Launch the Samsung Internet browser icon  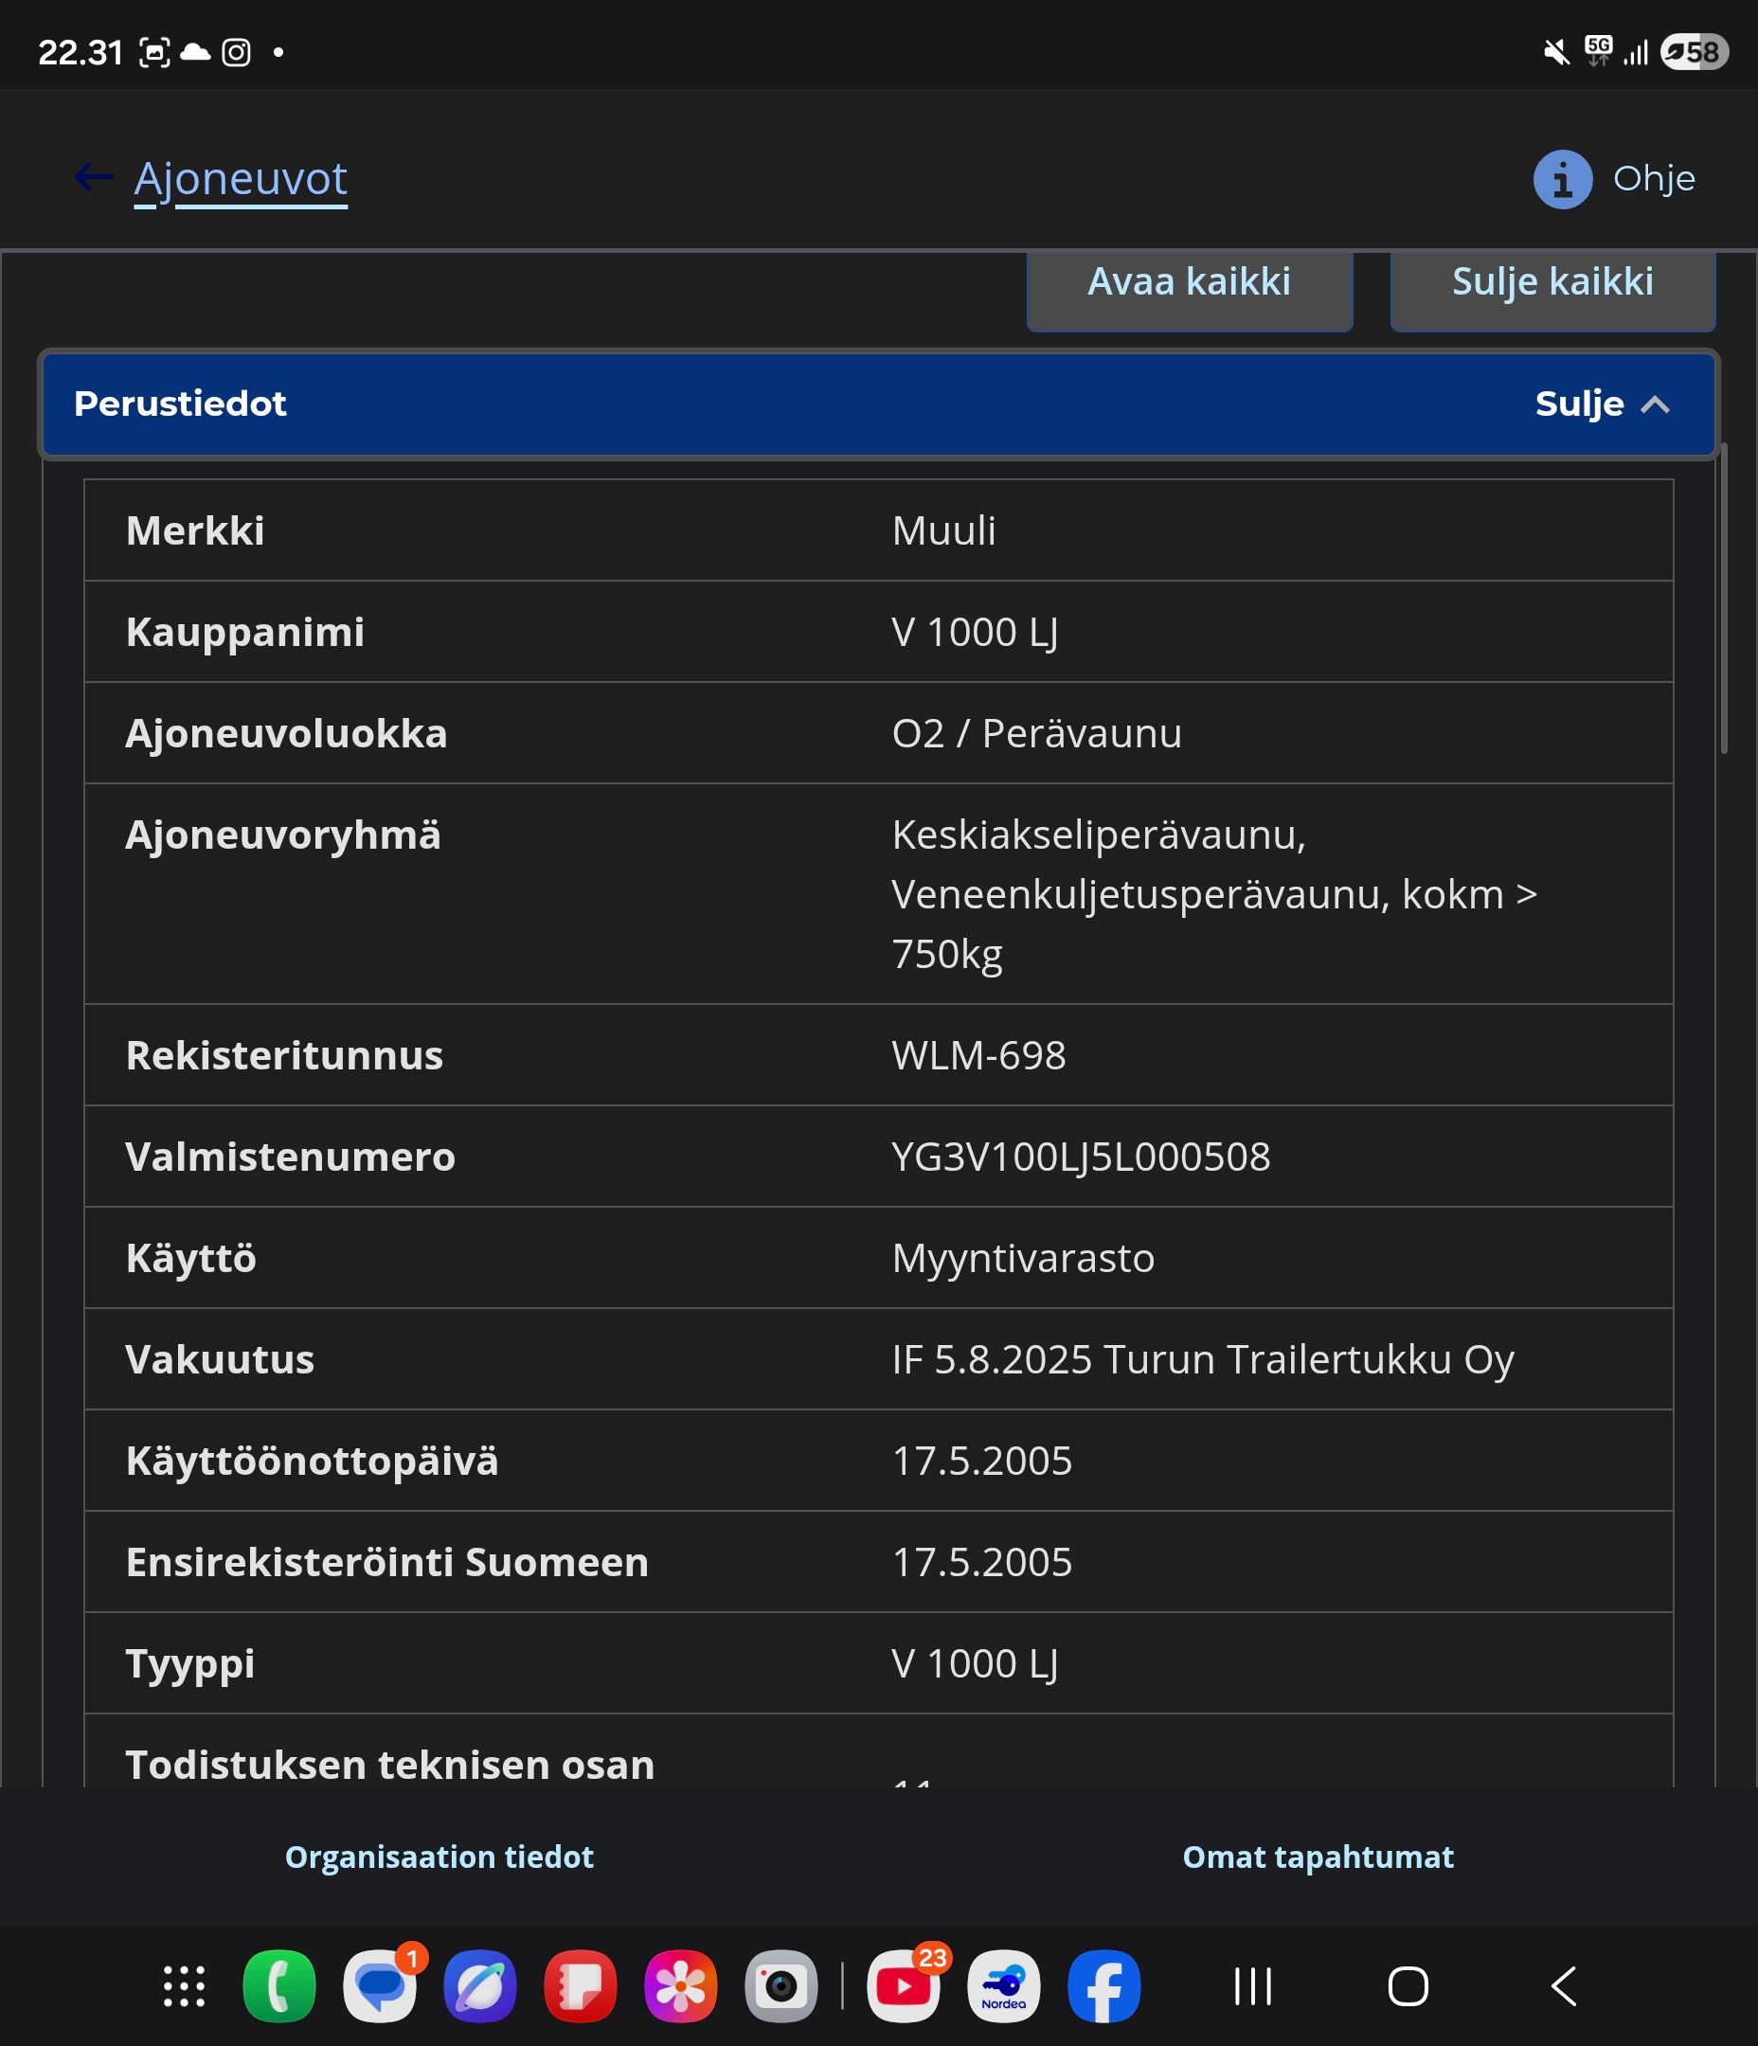pyautogui.click(x=480, y=1986)
